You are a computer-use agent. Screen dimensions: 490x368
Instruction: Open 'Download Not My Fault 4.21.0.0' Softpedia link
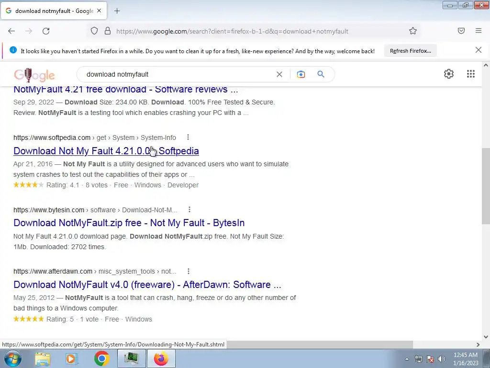click(x=106, y=151)
